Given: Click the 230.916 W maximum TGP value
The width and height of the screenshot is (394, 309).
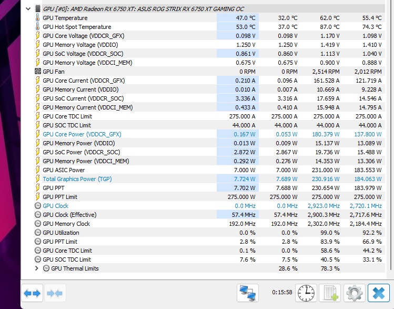Looking at the screenshot, I should (x=326, y=179).
